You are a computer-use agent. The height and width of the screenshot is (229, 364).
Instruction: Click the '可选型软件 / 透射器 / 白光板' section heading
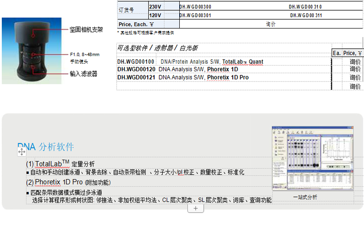pos(158,48)
